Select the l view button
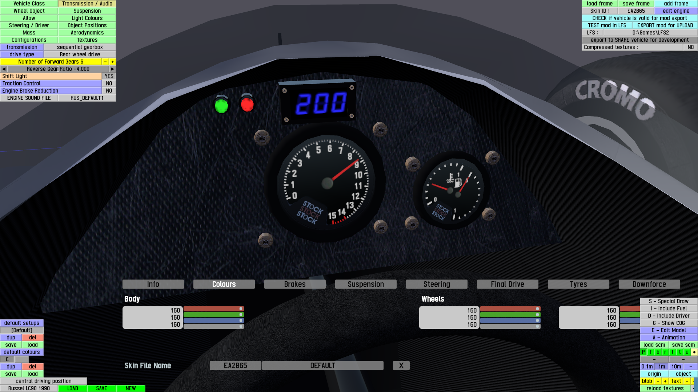Screen dimensions: 698x392 (x=673, y=352)
